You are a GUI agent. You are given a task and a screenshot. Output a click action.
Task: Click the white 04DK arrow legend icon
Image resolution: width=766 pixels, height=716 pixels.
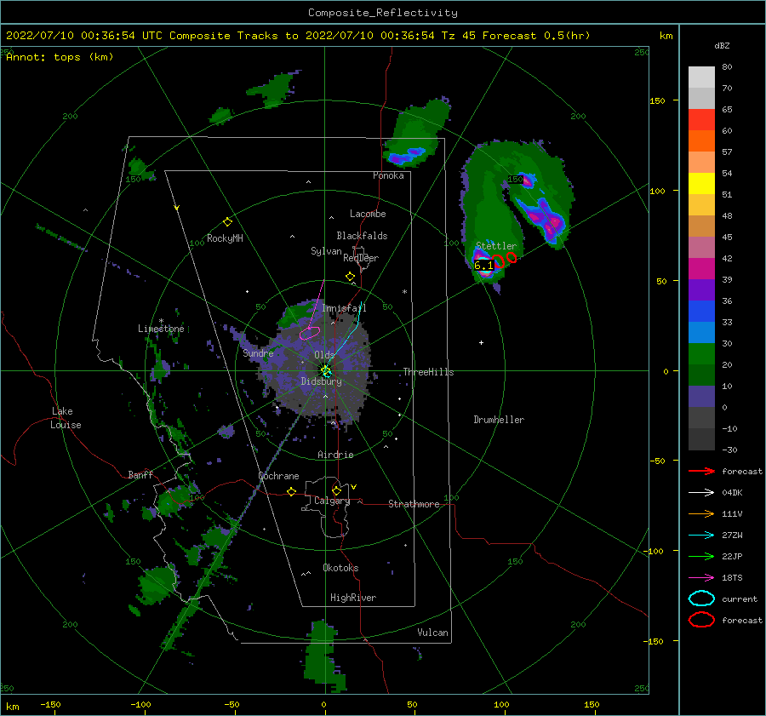[x=701, y=492]
